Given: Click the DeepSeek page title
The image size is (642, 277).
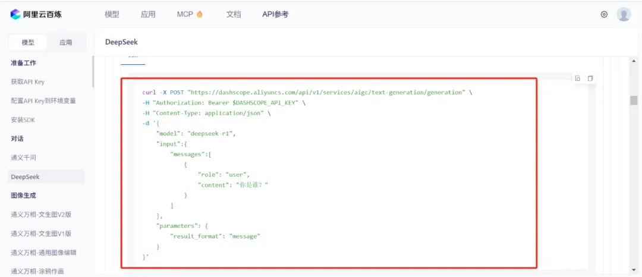Looking at the screenshot, I should 122,42.
